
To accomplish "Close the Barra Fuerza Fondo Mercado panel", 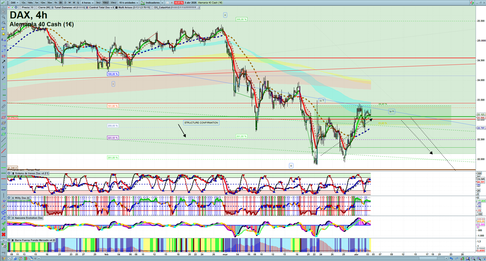I will click(9, 240).
